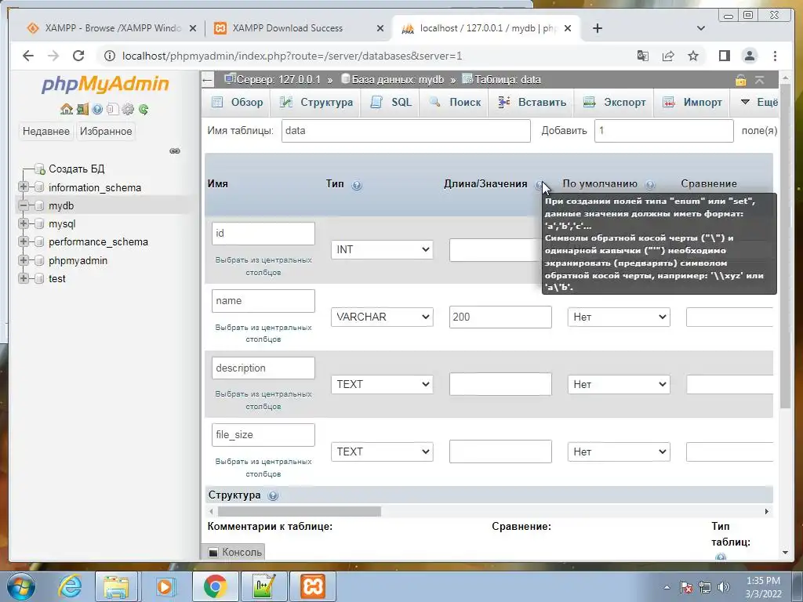Click the Недавнее button

pyautogui.click(x=46, y=132)
